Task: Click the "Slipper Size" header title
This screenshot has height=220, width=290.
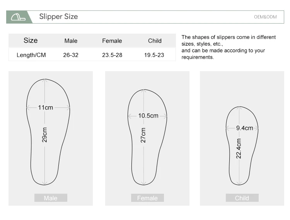Action: 58,17
